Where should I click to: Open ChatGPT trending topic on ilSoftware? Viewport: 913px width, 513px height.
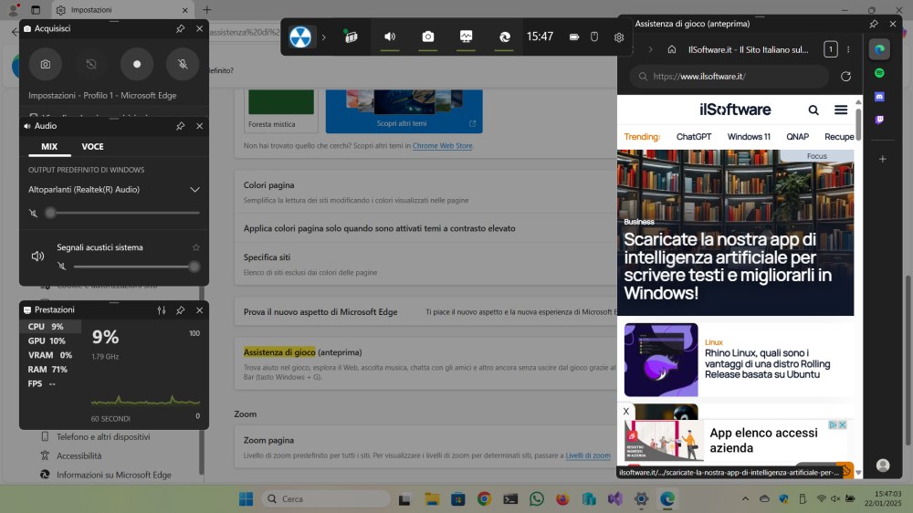tap(694, 137)
